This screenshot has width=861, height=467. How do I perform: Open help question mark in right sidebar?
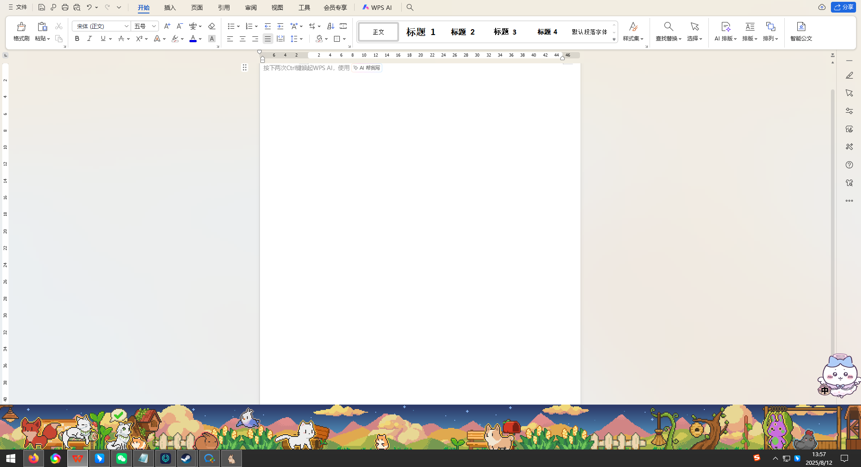[x=849, y=165]
